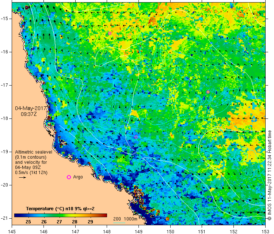
Task: Click the '200 1000m' bathymetry legend text
Action: 125,219
